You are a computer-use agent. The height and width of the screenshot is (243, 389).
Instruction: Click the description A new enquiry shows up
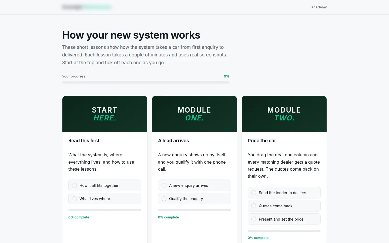pyautogui.click(x=192, y=162)
